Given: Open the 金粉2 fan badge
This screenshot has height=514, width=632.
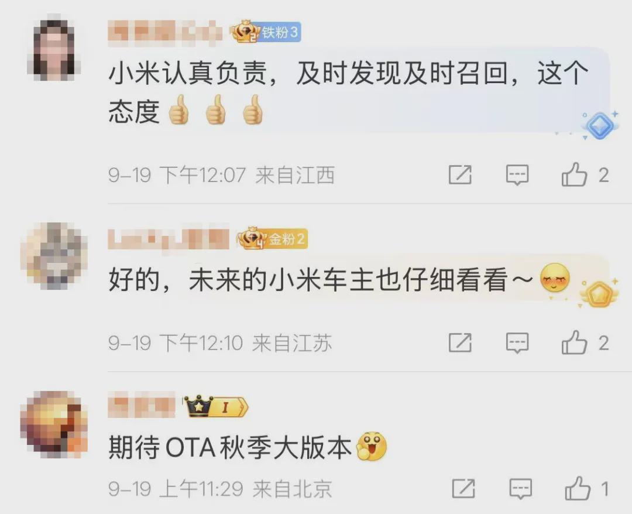Looking at the screenshot, I should pyautogui.click(x=273, y=239).
